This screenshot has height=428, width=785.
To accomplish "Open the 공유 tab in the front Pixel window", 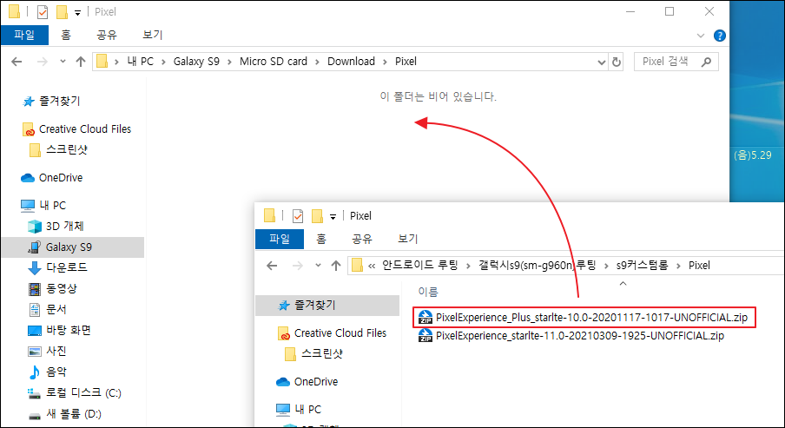I will [362, 240].
